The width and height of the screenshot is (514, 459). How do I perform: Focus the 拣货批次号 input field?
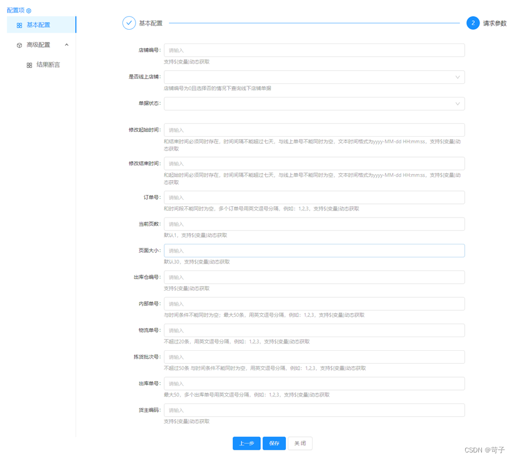(314, 357)
